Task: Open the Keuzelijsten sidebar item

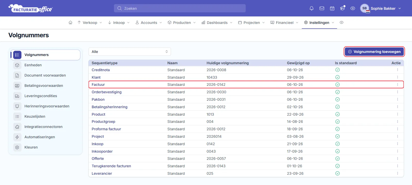Action: [x=45, y=116]
